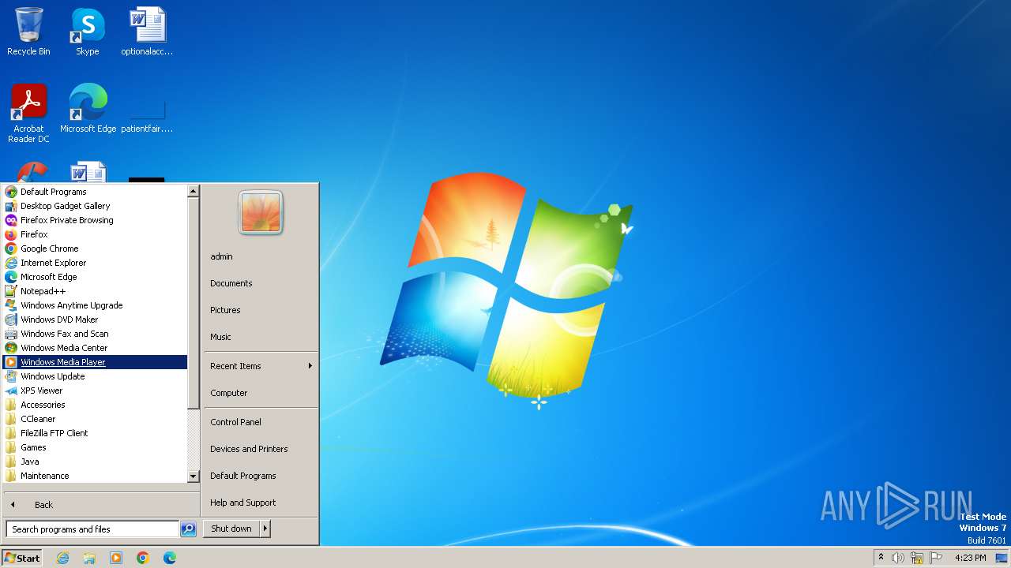Open the shut down options arrow
The width and height of the screenshot is (1011, 568).
(265, 529)
